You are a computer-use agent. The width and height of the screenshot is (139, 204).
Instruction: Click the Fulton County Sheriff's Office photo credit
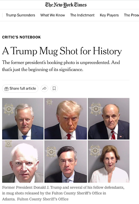pyautogui.click(x=43, y=199)
